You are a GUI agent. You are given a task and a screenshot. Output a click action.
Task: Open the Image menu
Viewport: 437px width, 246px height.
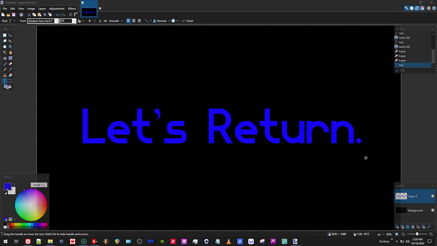coord(31,9)
